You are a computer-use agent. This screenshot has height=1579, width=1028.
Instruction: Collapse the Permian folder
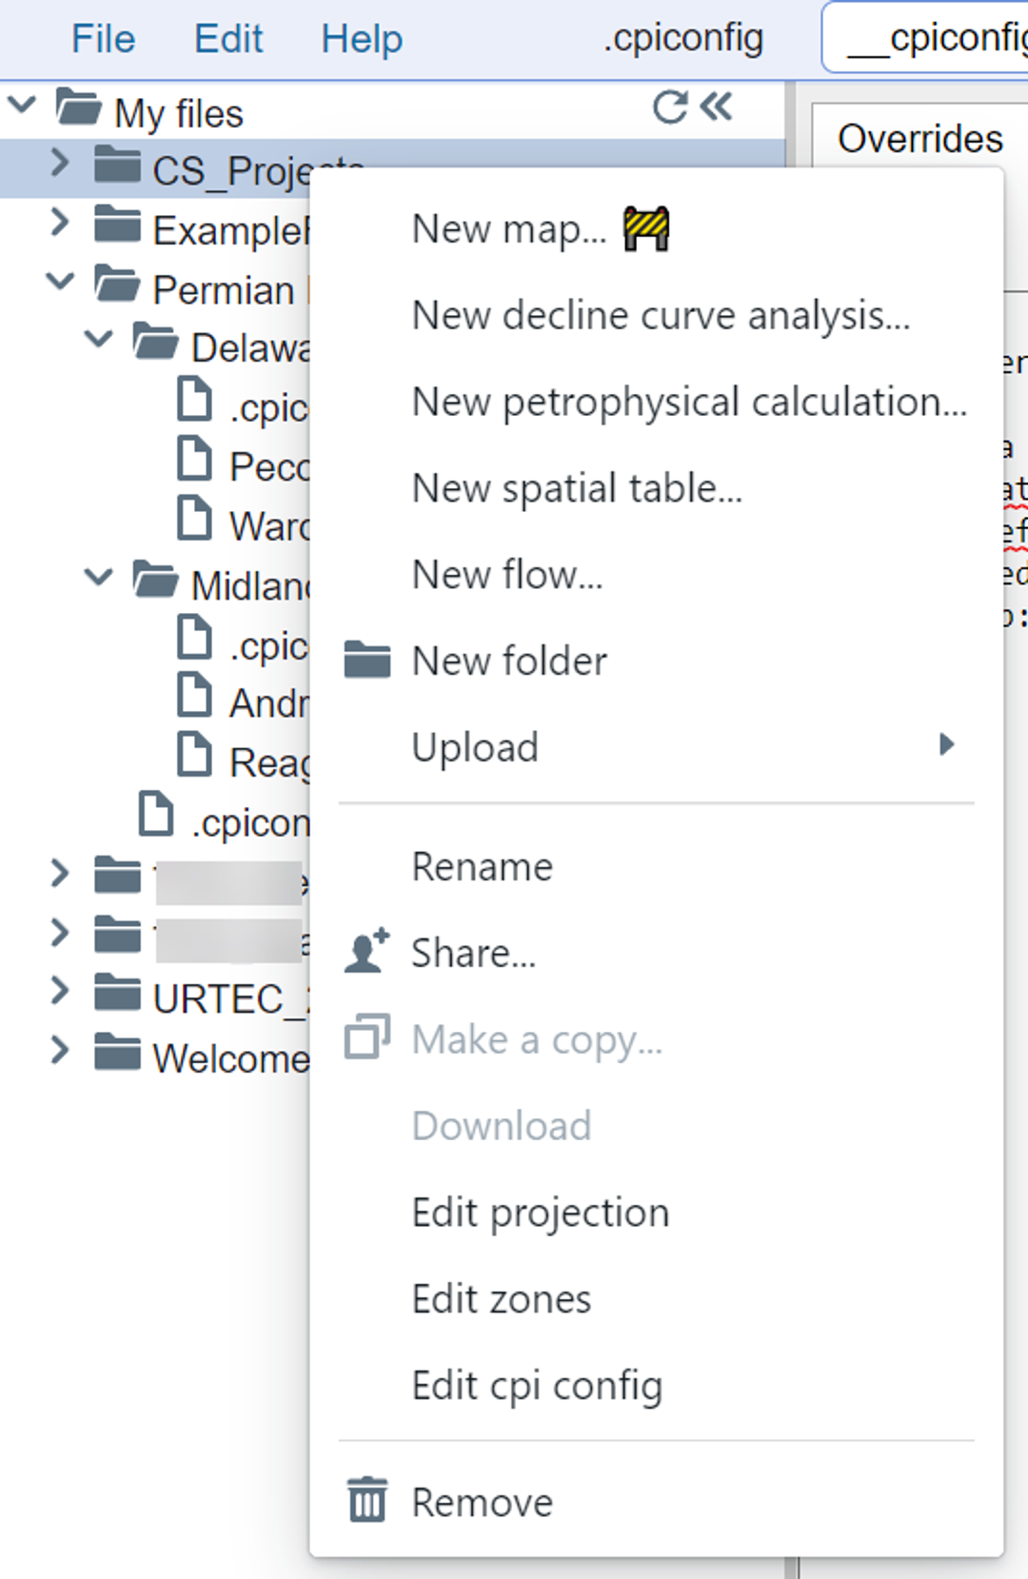click(x=60, y=282)
